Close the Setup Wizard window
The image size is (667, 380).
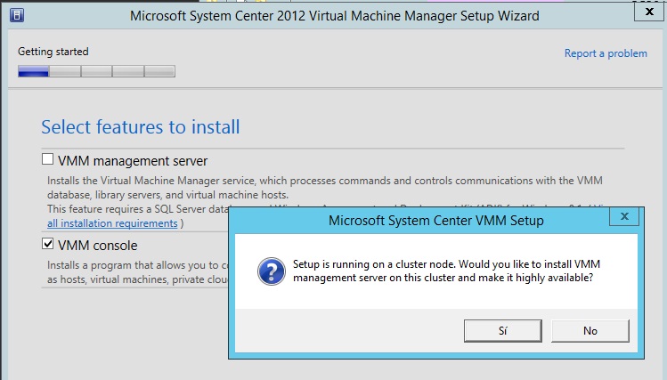point(647,10)
